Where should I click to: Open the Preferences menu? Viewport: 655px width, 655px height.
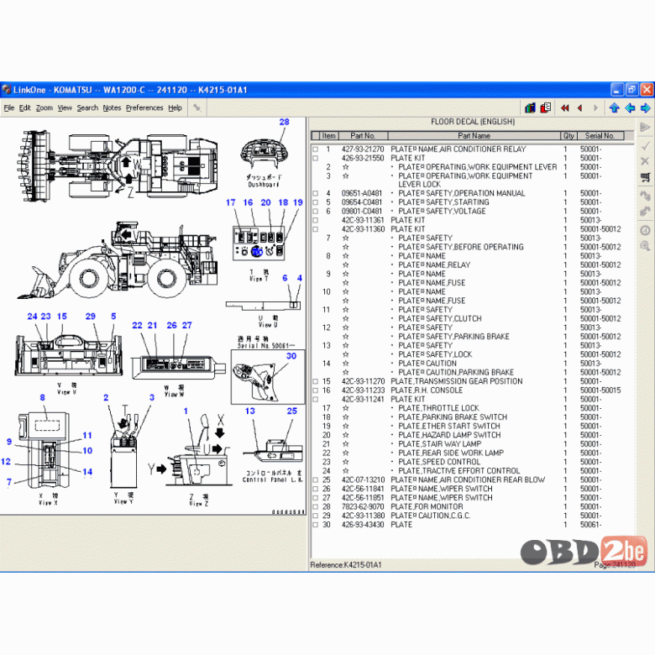(x=144, y=107)
